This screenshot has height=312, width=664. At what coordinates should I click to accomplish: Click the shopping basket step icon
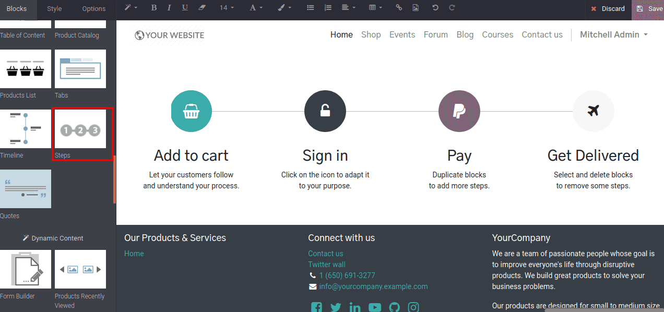[x=192, y=111]
